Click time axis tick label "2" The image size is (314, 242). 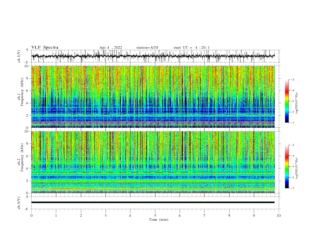pos(81,216)
